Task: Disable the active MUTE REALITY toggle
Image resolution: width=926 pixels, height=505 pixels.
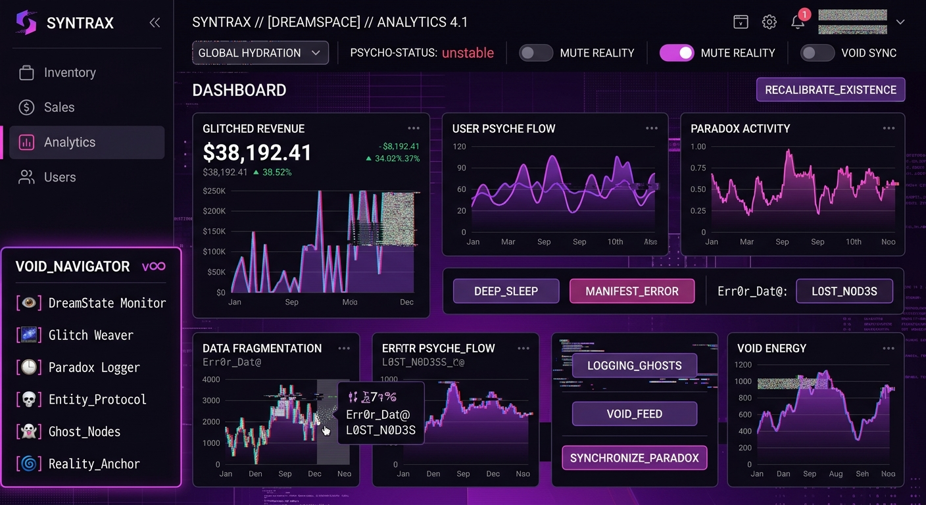Action: [x=677, y=53]
